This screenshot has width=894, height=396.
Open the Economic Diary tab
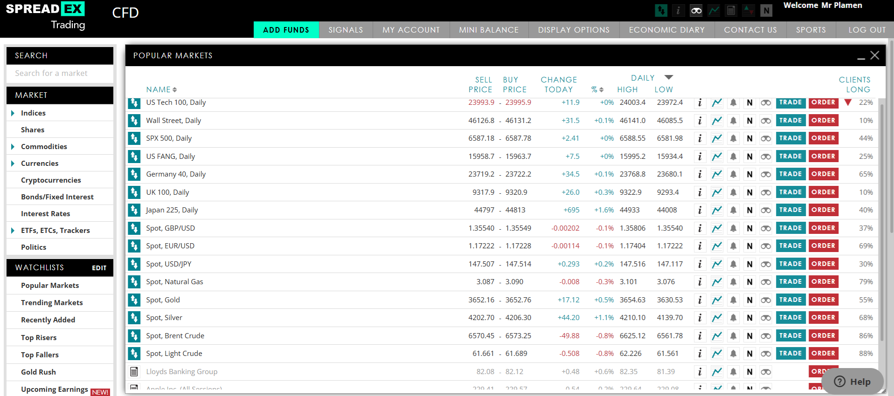(667, 30)
